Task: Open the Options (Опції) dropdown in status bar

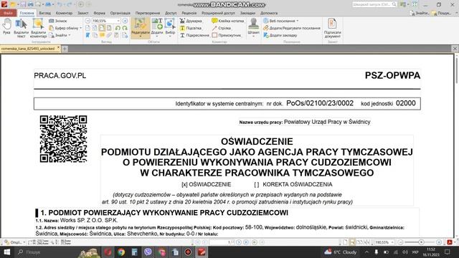Action: click(15, 242)
